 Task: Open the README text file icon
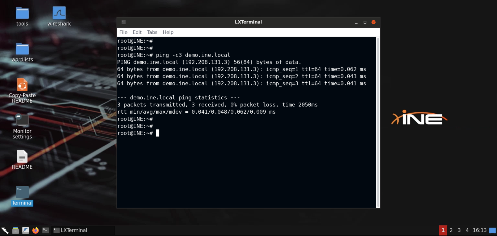22,156
